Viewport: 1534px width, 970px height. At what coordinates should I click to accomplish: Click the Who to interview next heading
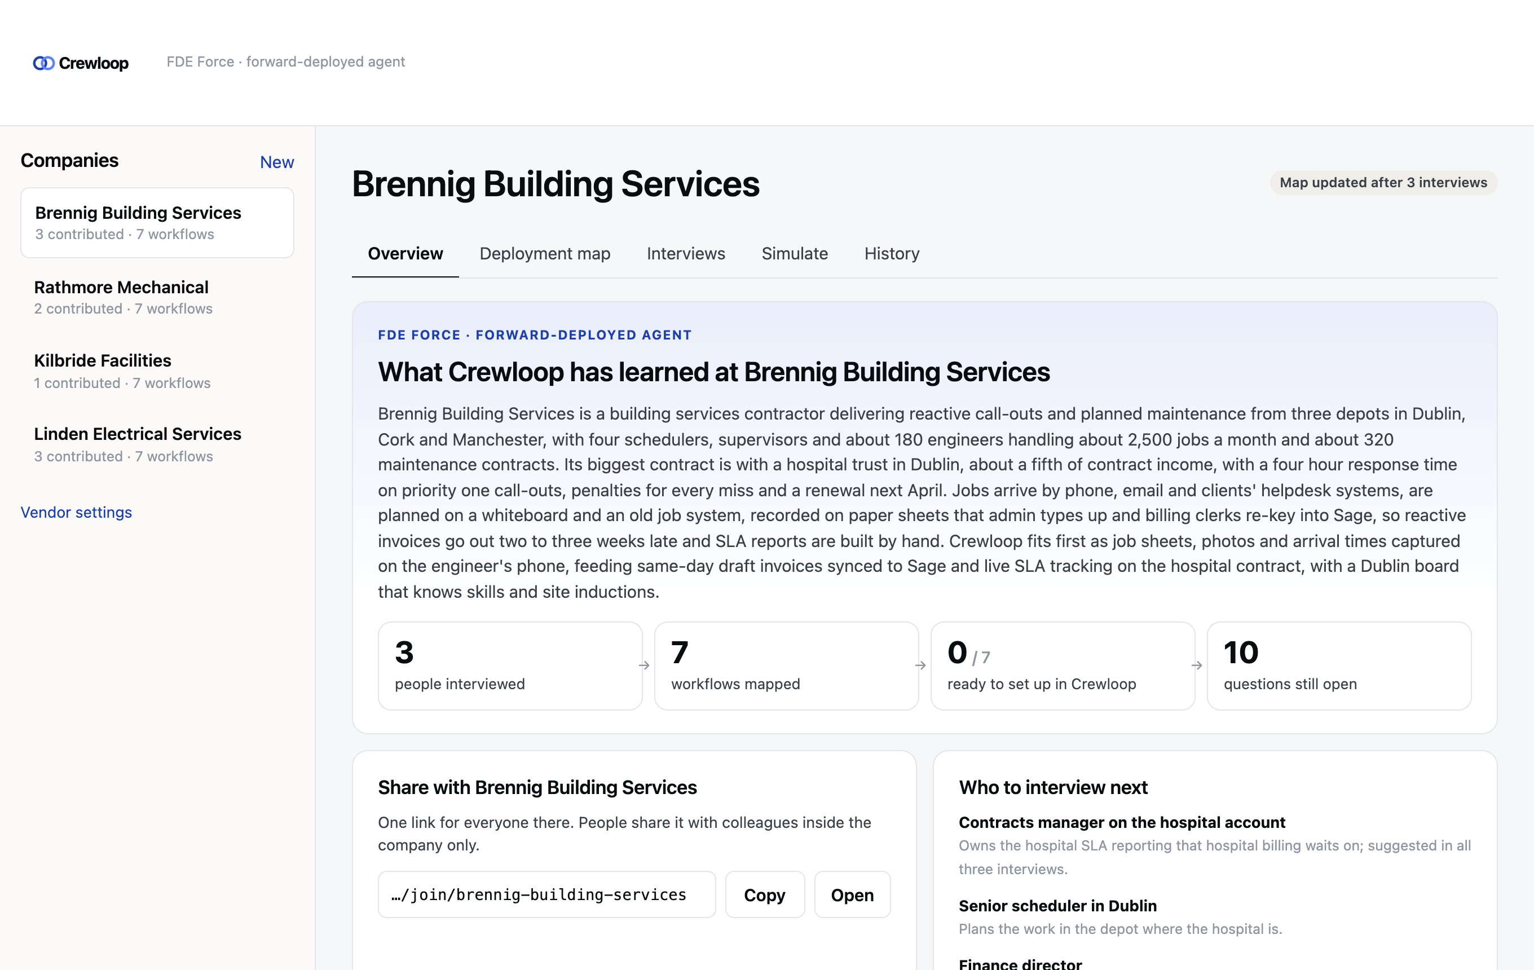click(x=1053, y=787)
